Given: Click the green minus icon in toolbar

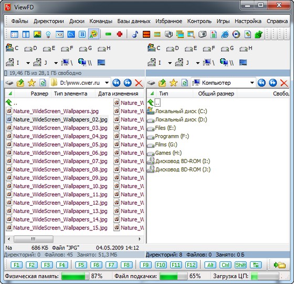Looking at the screenshot, I should coord(108,34).
